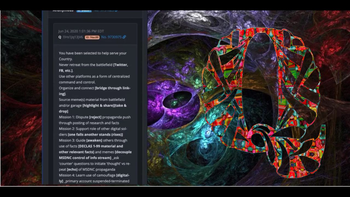This screenshot has width=350, height=197.
Task: Click the "Mission 1: Dispute" line
Action: pos(73,117)
